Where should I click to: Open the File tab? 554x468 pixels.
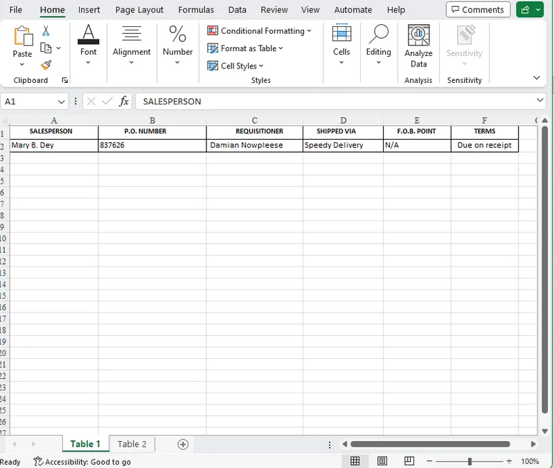(15, 10)
